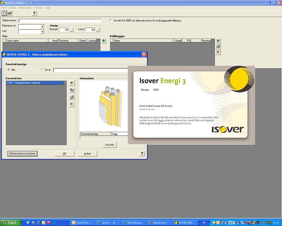Open the Närmaste ort dropdown
Screen dimensions: 282x226
42,26
